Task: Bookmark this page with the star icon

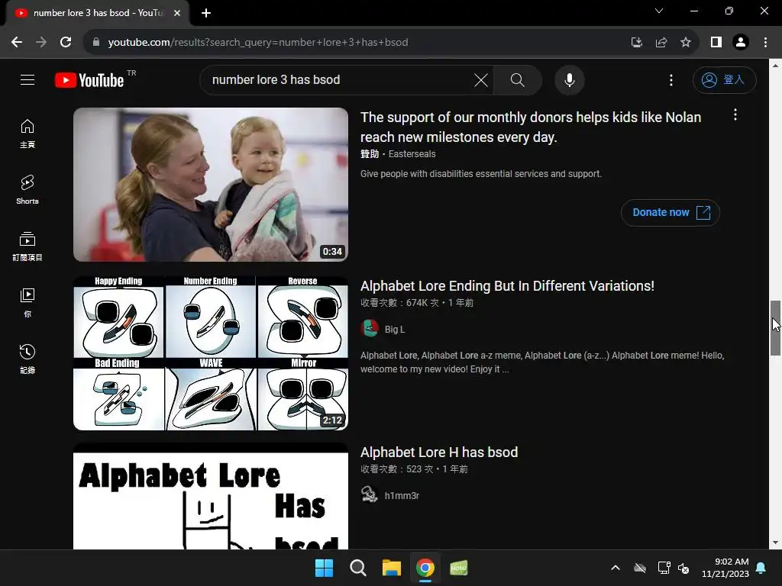Action: pos(686,43)
